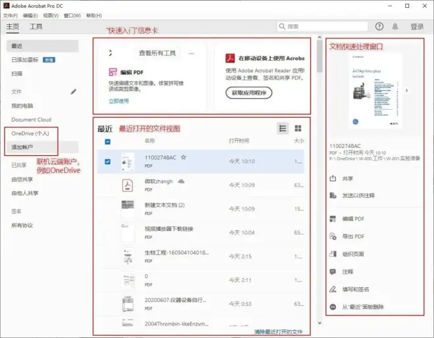This screenshot has height=338, width=434.
Task: Open Document Cloud in the sidebar
Action: (x=32, y=120)
